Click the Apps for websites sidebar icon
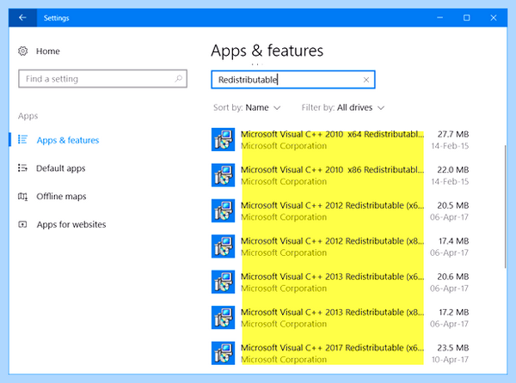The height and width of the screenshot is (383, 516). pos(22,225)
